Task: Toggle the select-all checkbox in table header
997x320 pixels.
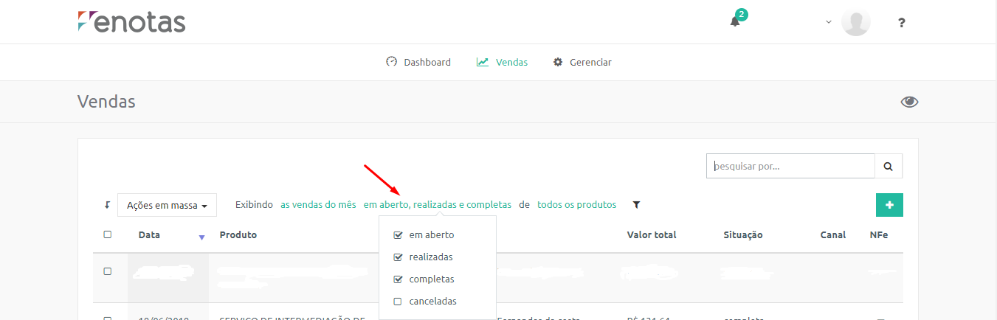Action: coord(107,234)
